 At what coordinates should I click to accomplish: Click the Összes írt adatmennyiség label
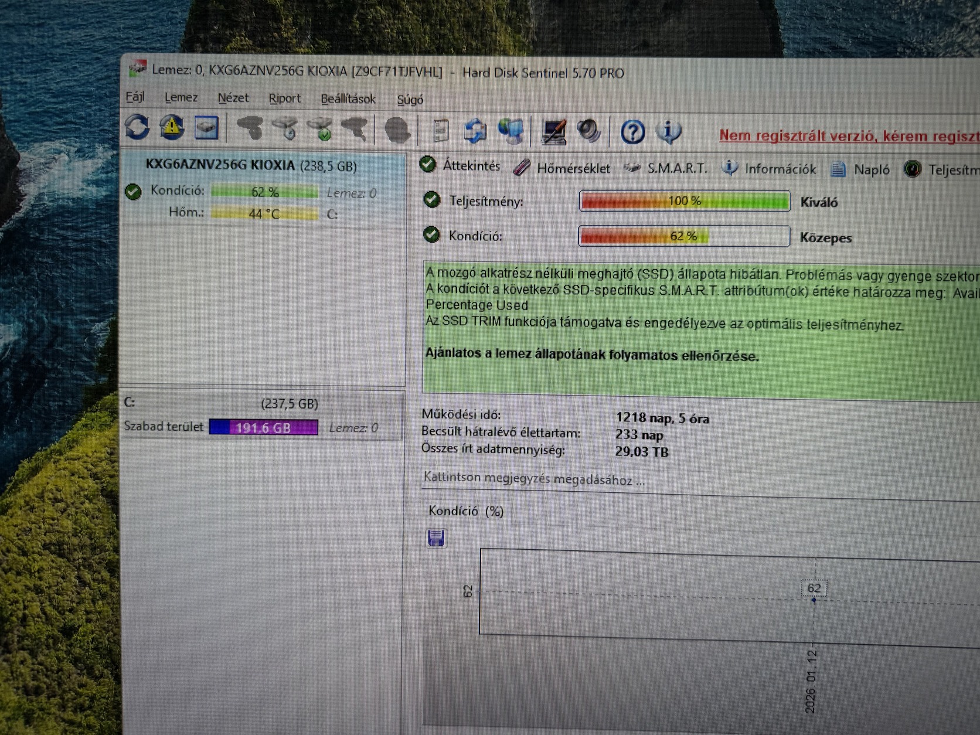(x=494, y=449)
